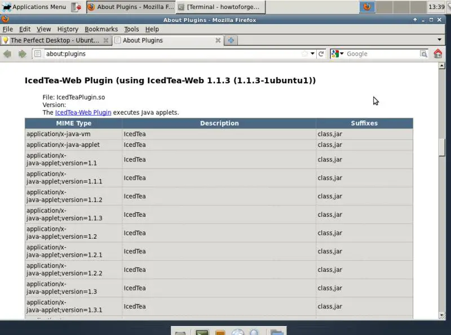Screen dimensions: 451x335
Task: Open the View menu
Action: [44, 29]
